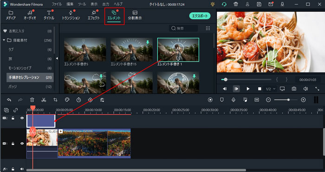Click the undo arrow in timeline toolbar
Screen dimensions: 325x172
click(9, 100)
